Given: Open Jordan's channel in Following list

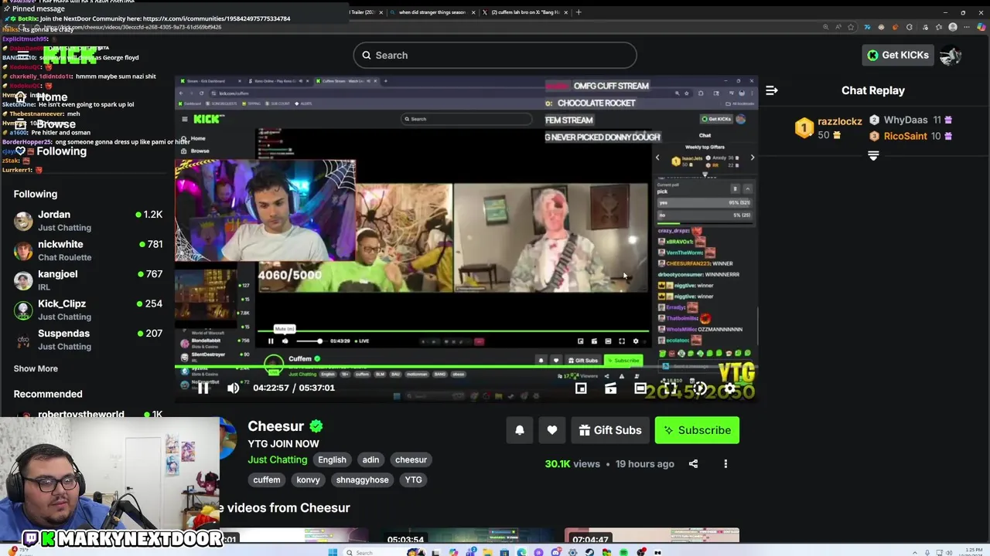Looking at the screenshot, I should click(x=87, y=220).
